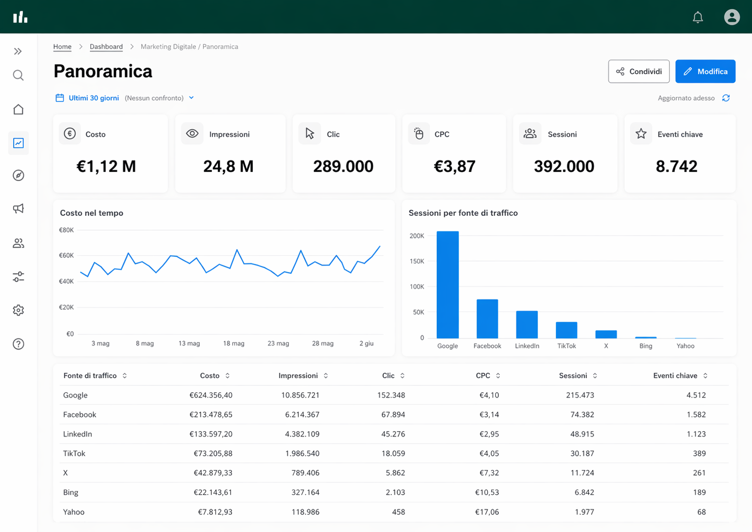Viewport: 752px width, 532px height.
Task: Click the 6.214.367 impressions cell
Action: point(302,415)
